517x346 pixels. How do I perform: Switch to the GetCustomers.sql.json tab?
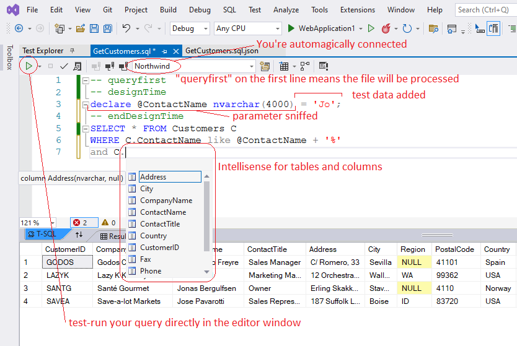(x=221, y=51)
